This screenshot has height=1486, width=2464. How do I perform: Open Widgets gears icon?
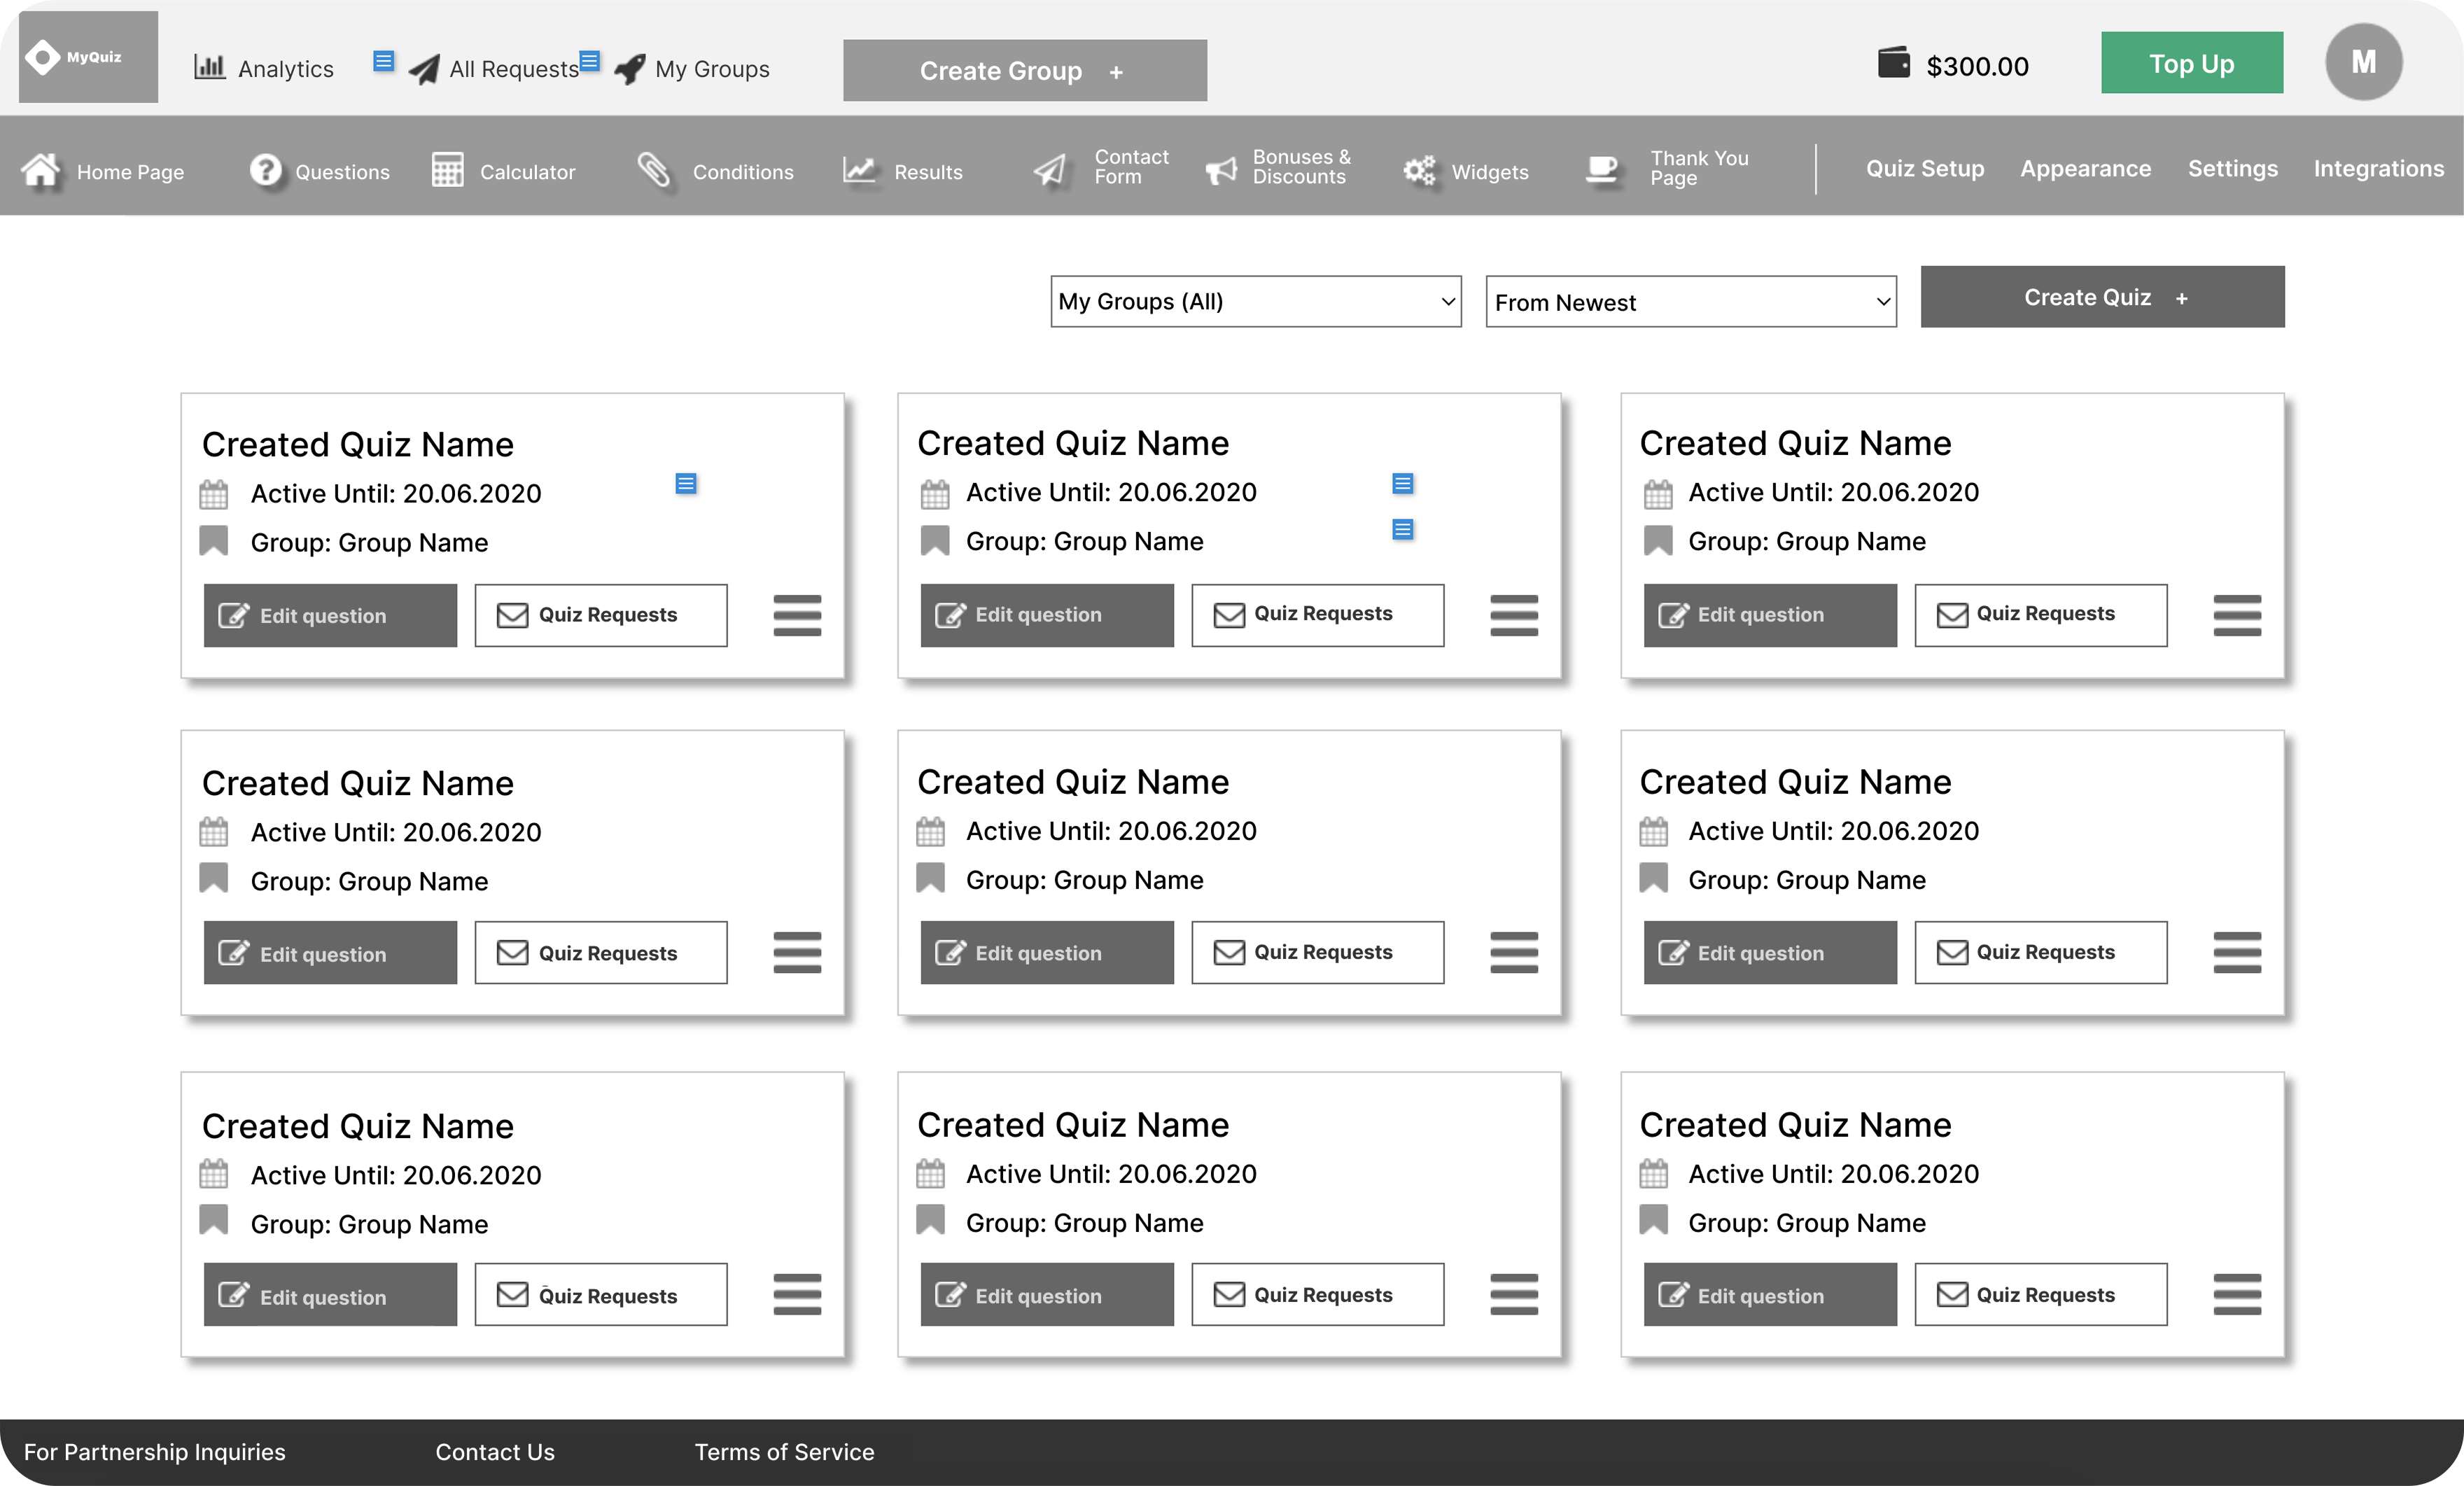(1418, 170)
